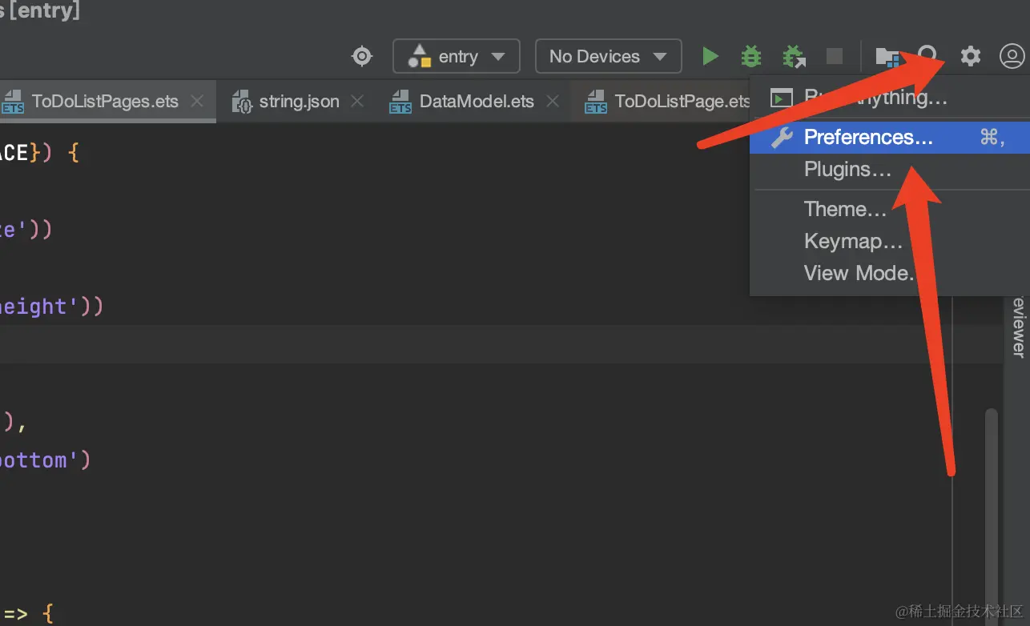Click the settings gear icon in toolbar
1030x626 pixels.
coord(971,56)
